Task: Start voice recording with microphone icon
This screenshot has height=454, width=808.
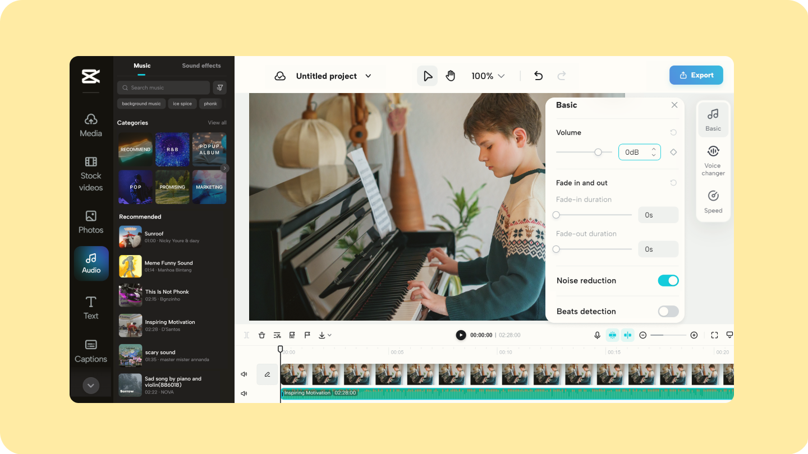Action: click(597, 335)
